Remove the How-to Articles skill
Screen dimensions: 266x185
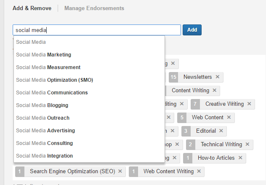[x=240, y=158]
